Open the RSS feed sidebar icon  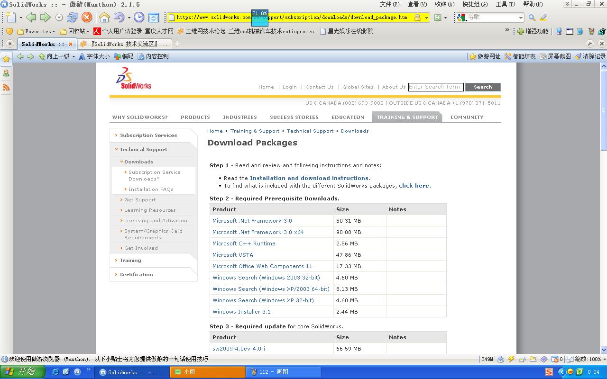6,87
